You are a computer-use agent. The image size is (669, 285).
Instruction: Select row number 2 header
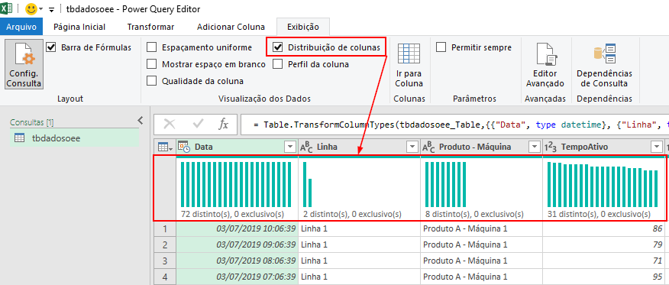coord(165,245)
